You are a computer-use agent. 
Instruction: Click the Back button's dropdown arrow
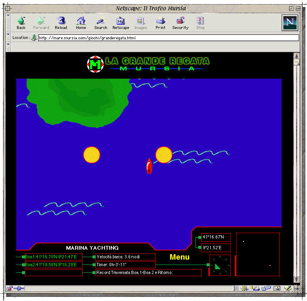tap(24, 17)
